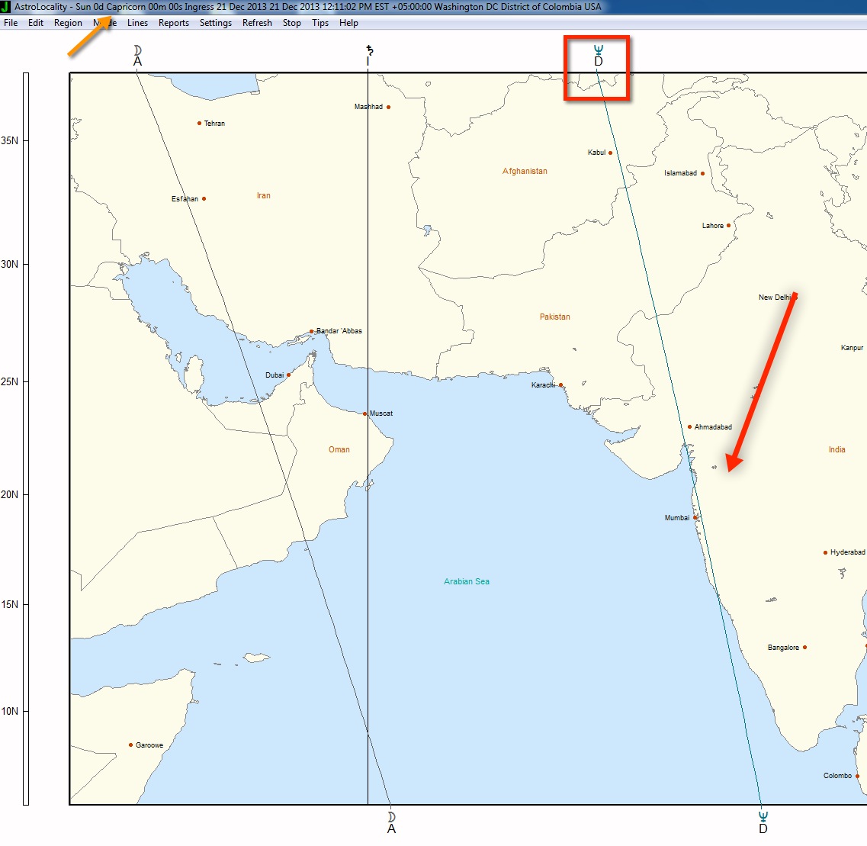This screenshot has height=846, width=867.
Task: Open the Lines menu
Action: tap(137, 23)
